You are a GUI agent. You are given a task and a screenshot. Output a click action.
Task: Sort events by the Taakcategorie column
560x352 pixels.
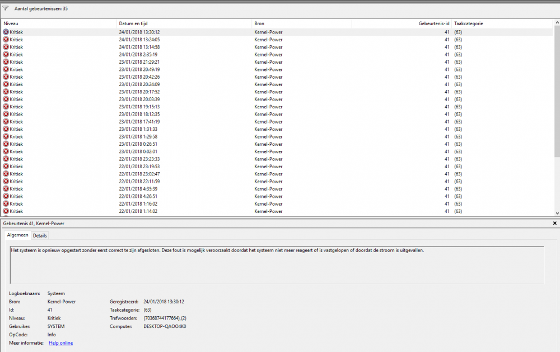(470, 23)
